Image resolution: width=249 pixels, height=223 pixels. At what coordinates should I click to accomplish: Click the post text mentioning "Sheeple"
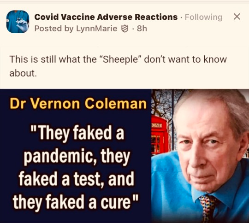(x=118, y=66)
